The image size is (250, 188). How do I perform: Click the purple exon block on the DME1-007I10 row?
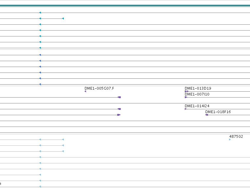tap(119, 97)
